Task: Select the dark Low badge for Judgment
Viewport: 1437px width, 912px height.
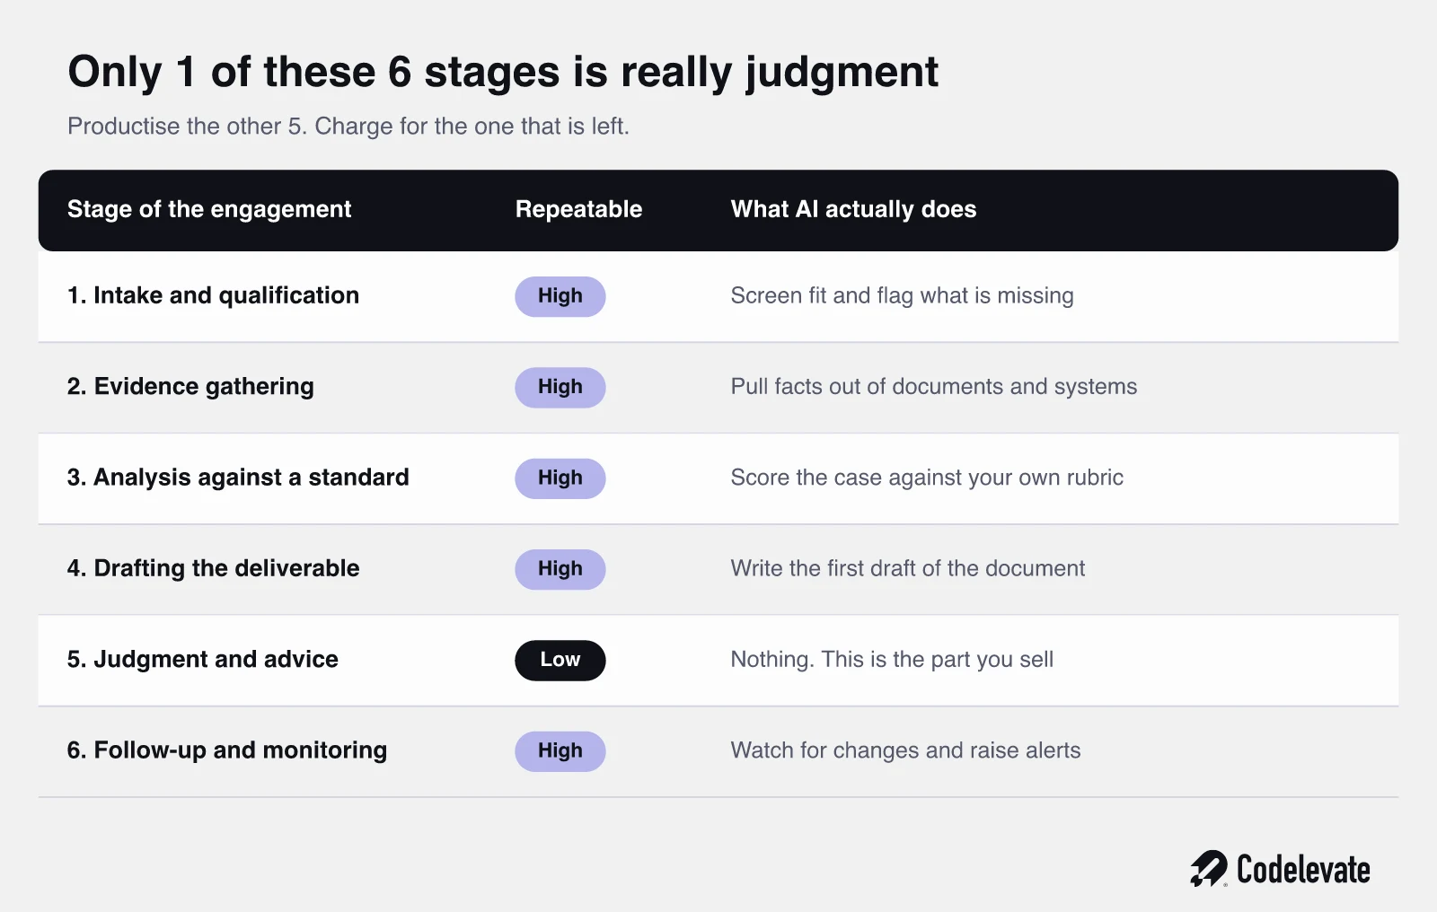Action: click(560, 660)
